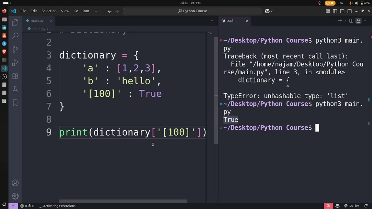The image size is (372, 209).
Task: Open the Explorer view in activity bar
Action: [15, 23]
